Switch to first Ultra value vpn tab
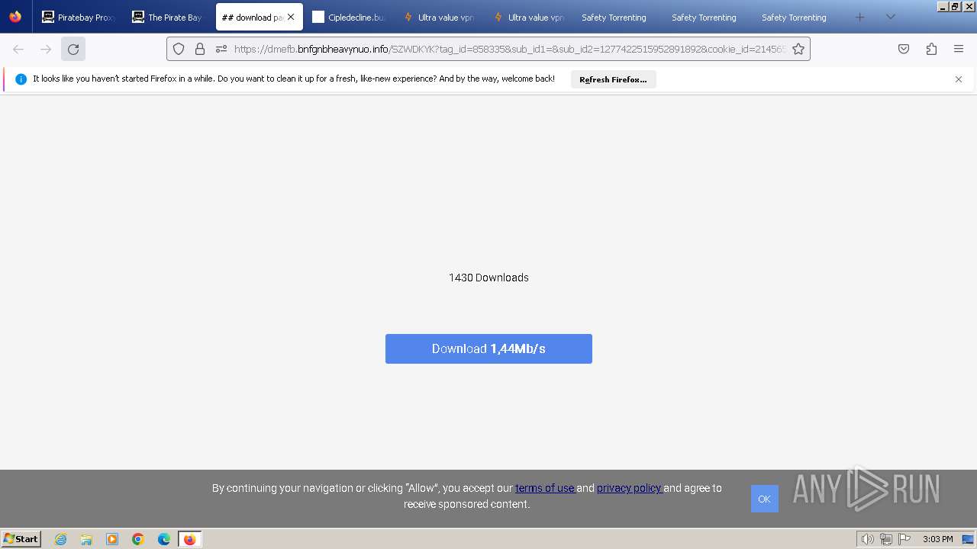 [x=440, y=17]
